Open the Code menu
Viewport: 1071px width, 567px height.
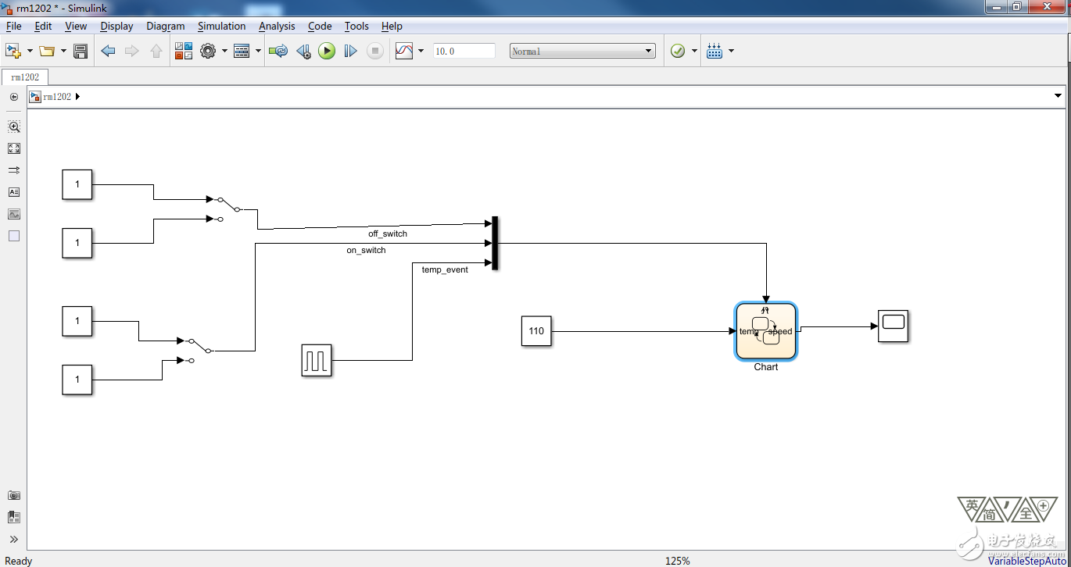click(x=320, y=26)
